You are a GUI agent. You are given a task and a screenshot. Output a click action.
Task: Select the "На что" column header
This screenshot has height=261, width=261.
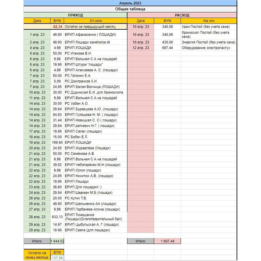coord(208,21)
